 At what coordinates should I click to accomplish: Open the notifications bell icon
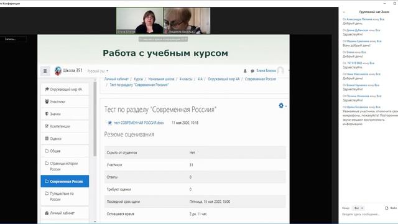[x=245, y=71]
